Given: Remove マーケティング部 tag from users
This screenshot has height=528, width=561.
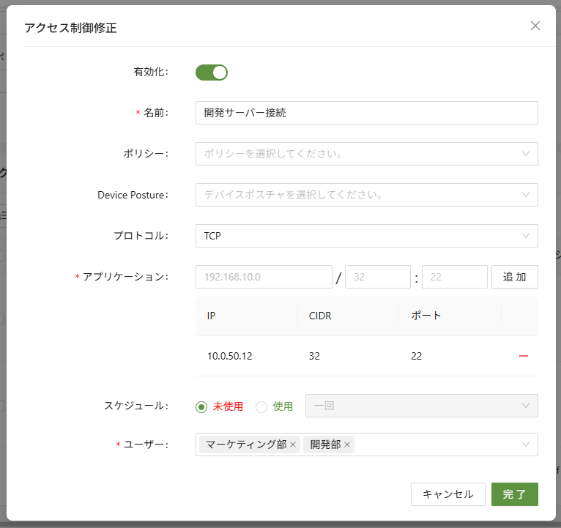Looking at the screenshot, I should point(293,445).
